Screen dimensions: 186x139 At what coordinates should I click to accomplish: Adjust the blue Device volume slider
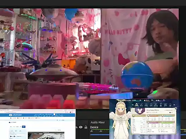click(100, 135)
